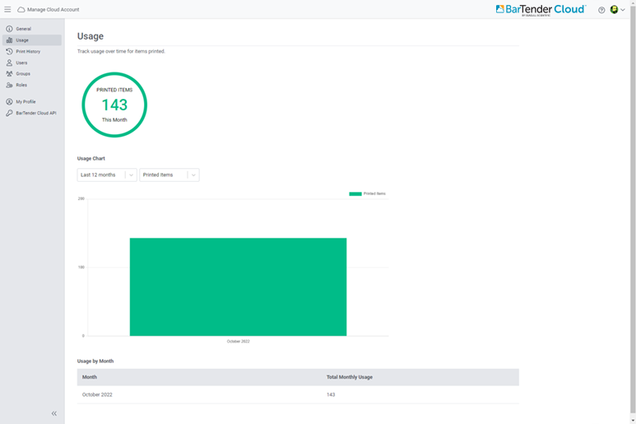Click the General info icon in sidebar
The image size is (636, 424).
9,29
